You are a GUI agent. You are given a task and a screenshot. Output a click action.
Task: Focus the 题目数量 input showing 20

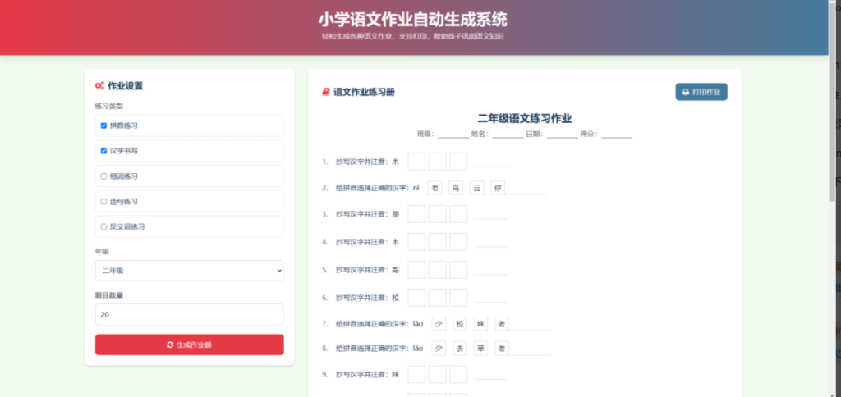(x=190, y=314)
